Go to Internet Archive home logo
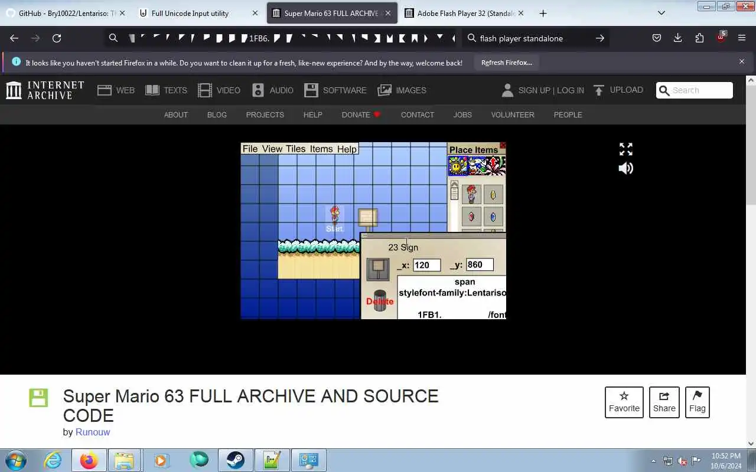The width and height of the screenshot is (756, 472). [45, 90]
